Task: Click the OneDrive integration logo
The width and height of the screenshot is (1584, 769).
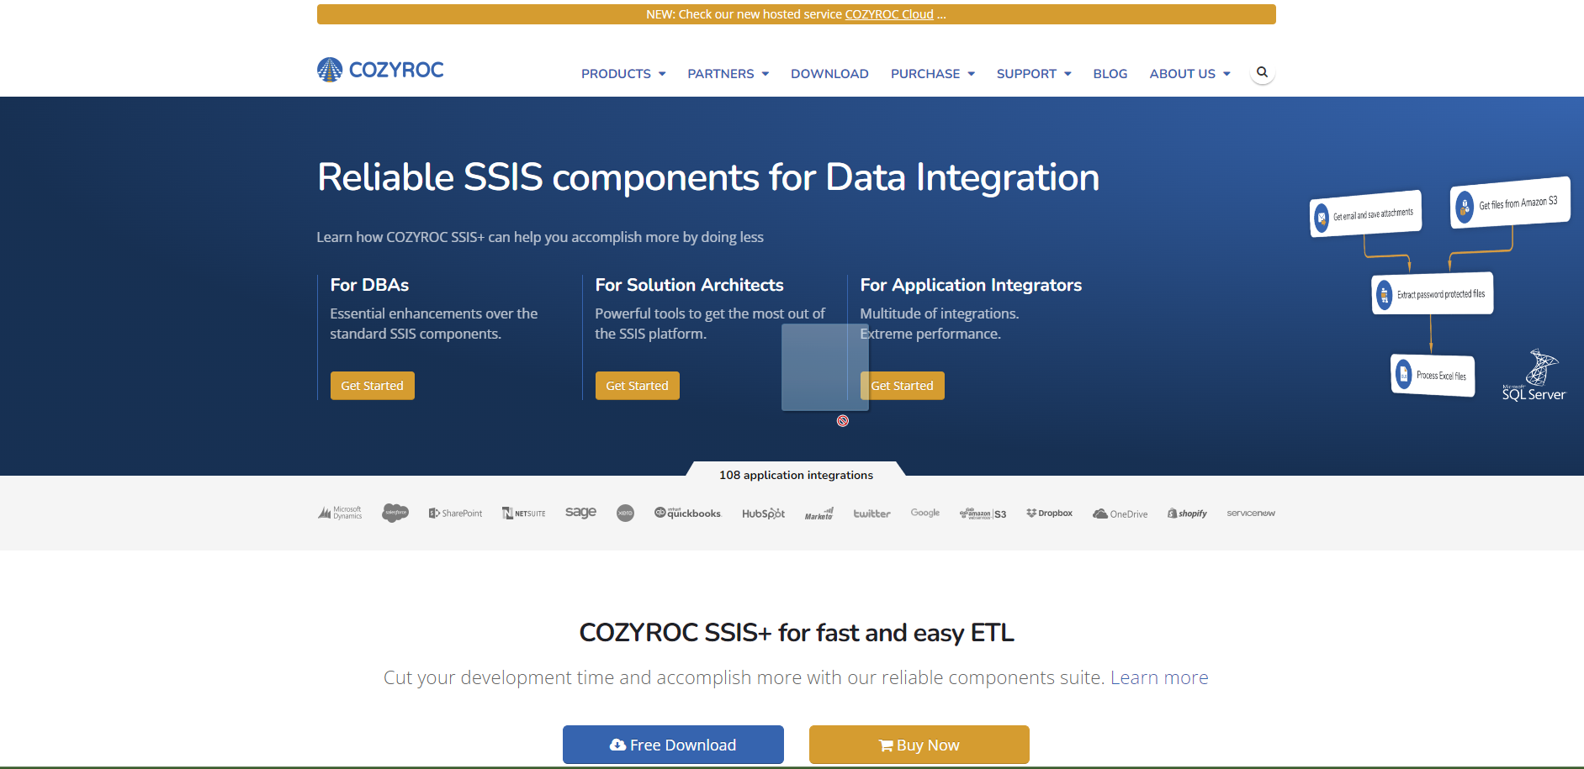Action: click(x=1120, y=514)
